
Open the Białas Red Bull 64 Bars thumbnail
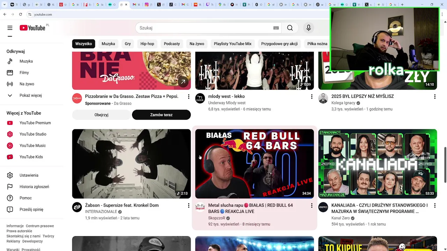(255, 164)
